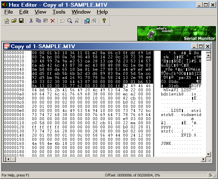Click vertical scrollbar up arrow

[208, 55]
